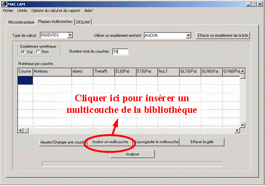Click the NuLT column header
The width and height of the screenshot is (265, 186).
pyautogui.click(x=169, y=72)
